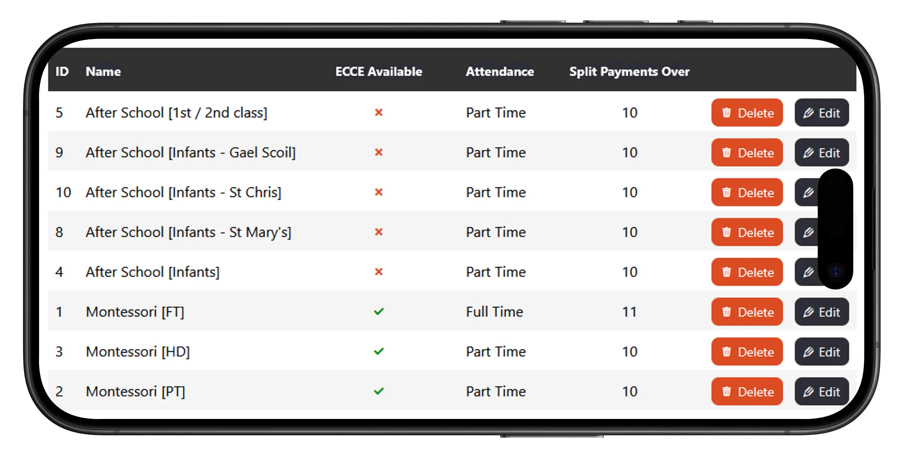Screen dimensions: 903x458
Task: Click the trash icon for After School [Infants - St Mary's]
Action: (727, 232)
